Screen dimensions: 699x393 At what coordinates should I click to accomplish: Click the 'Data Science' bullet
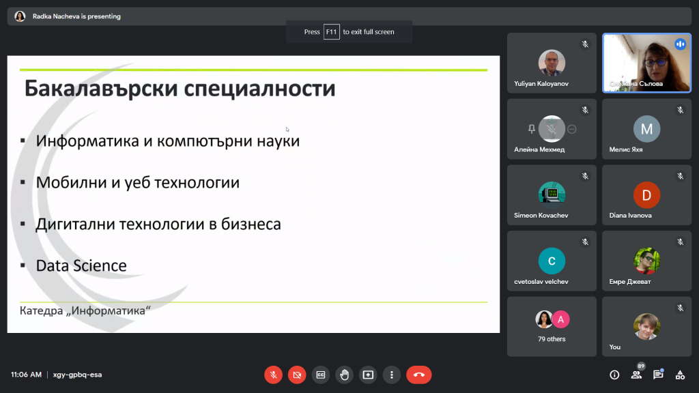coord(81,265)
